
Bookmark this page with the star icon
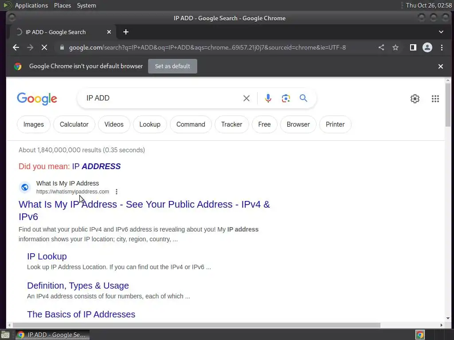pyautogui.click(x=395, y=47)
